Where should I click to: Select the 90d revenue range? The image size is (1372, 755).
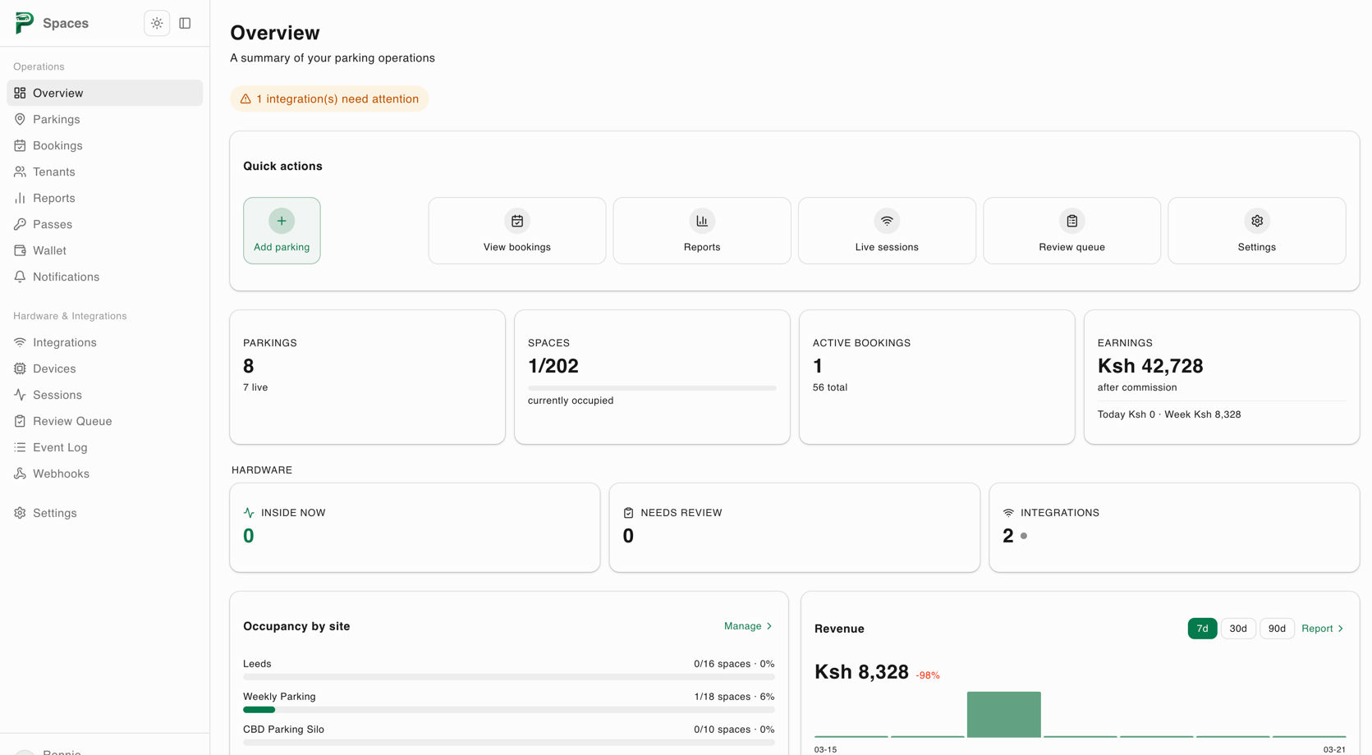pos(1277,628)
